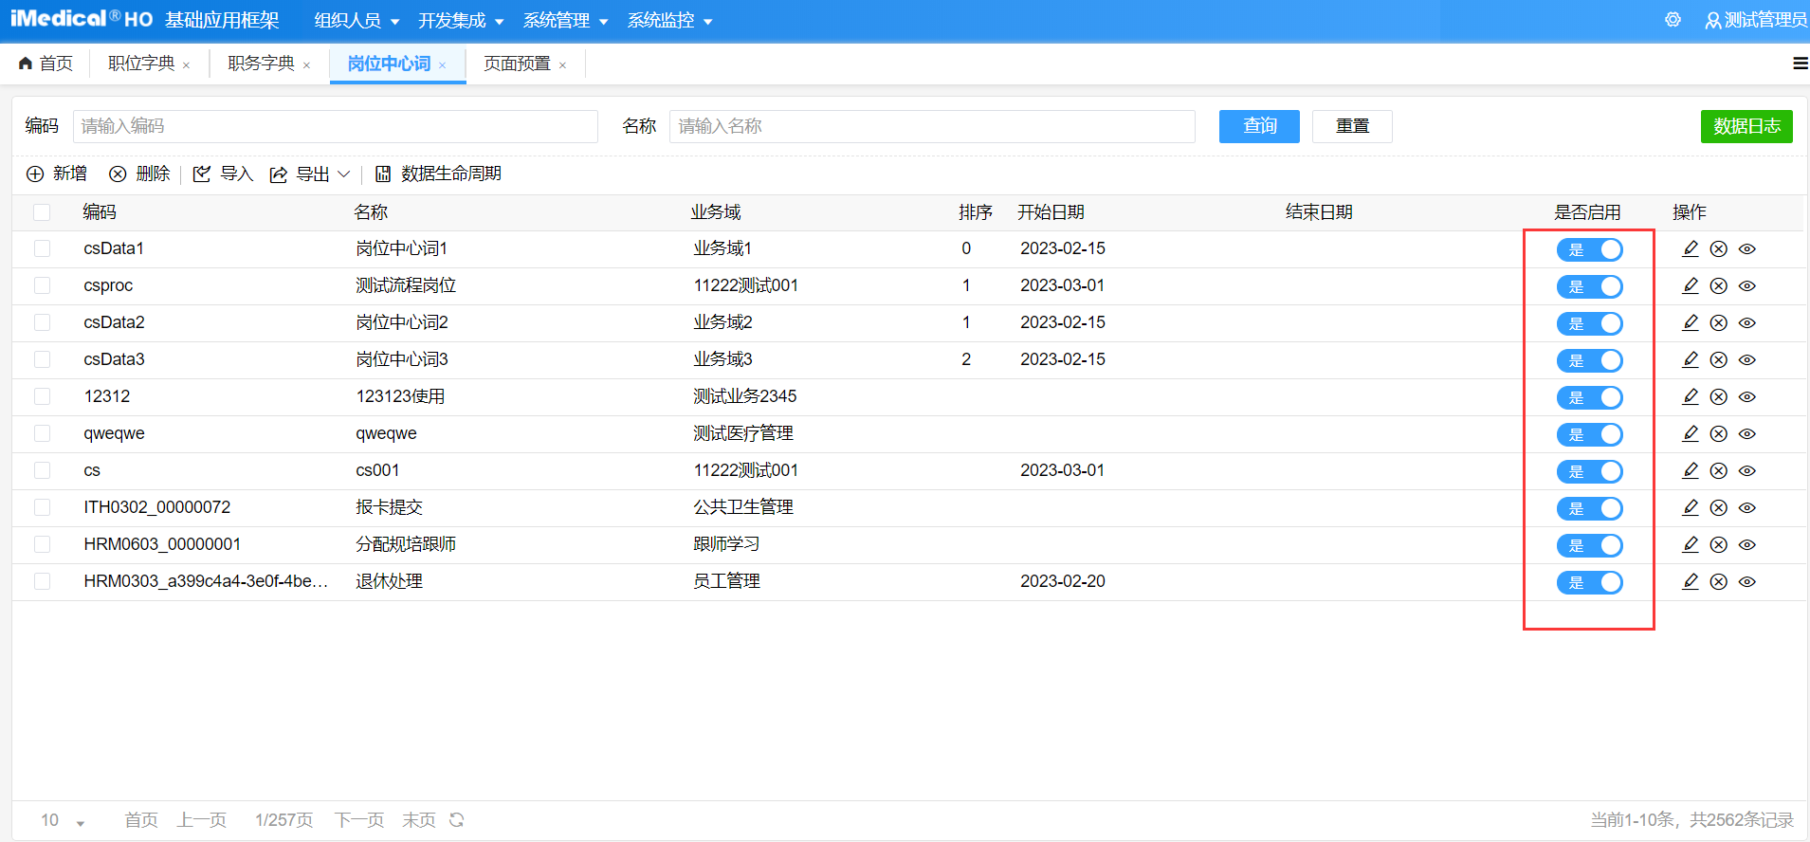Switch to 页面预置 tab
This screenshot has width=1810, height=842.
517,64
